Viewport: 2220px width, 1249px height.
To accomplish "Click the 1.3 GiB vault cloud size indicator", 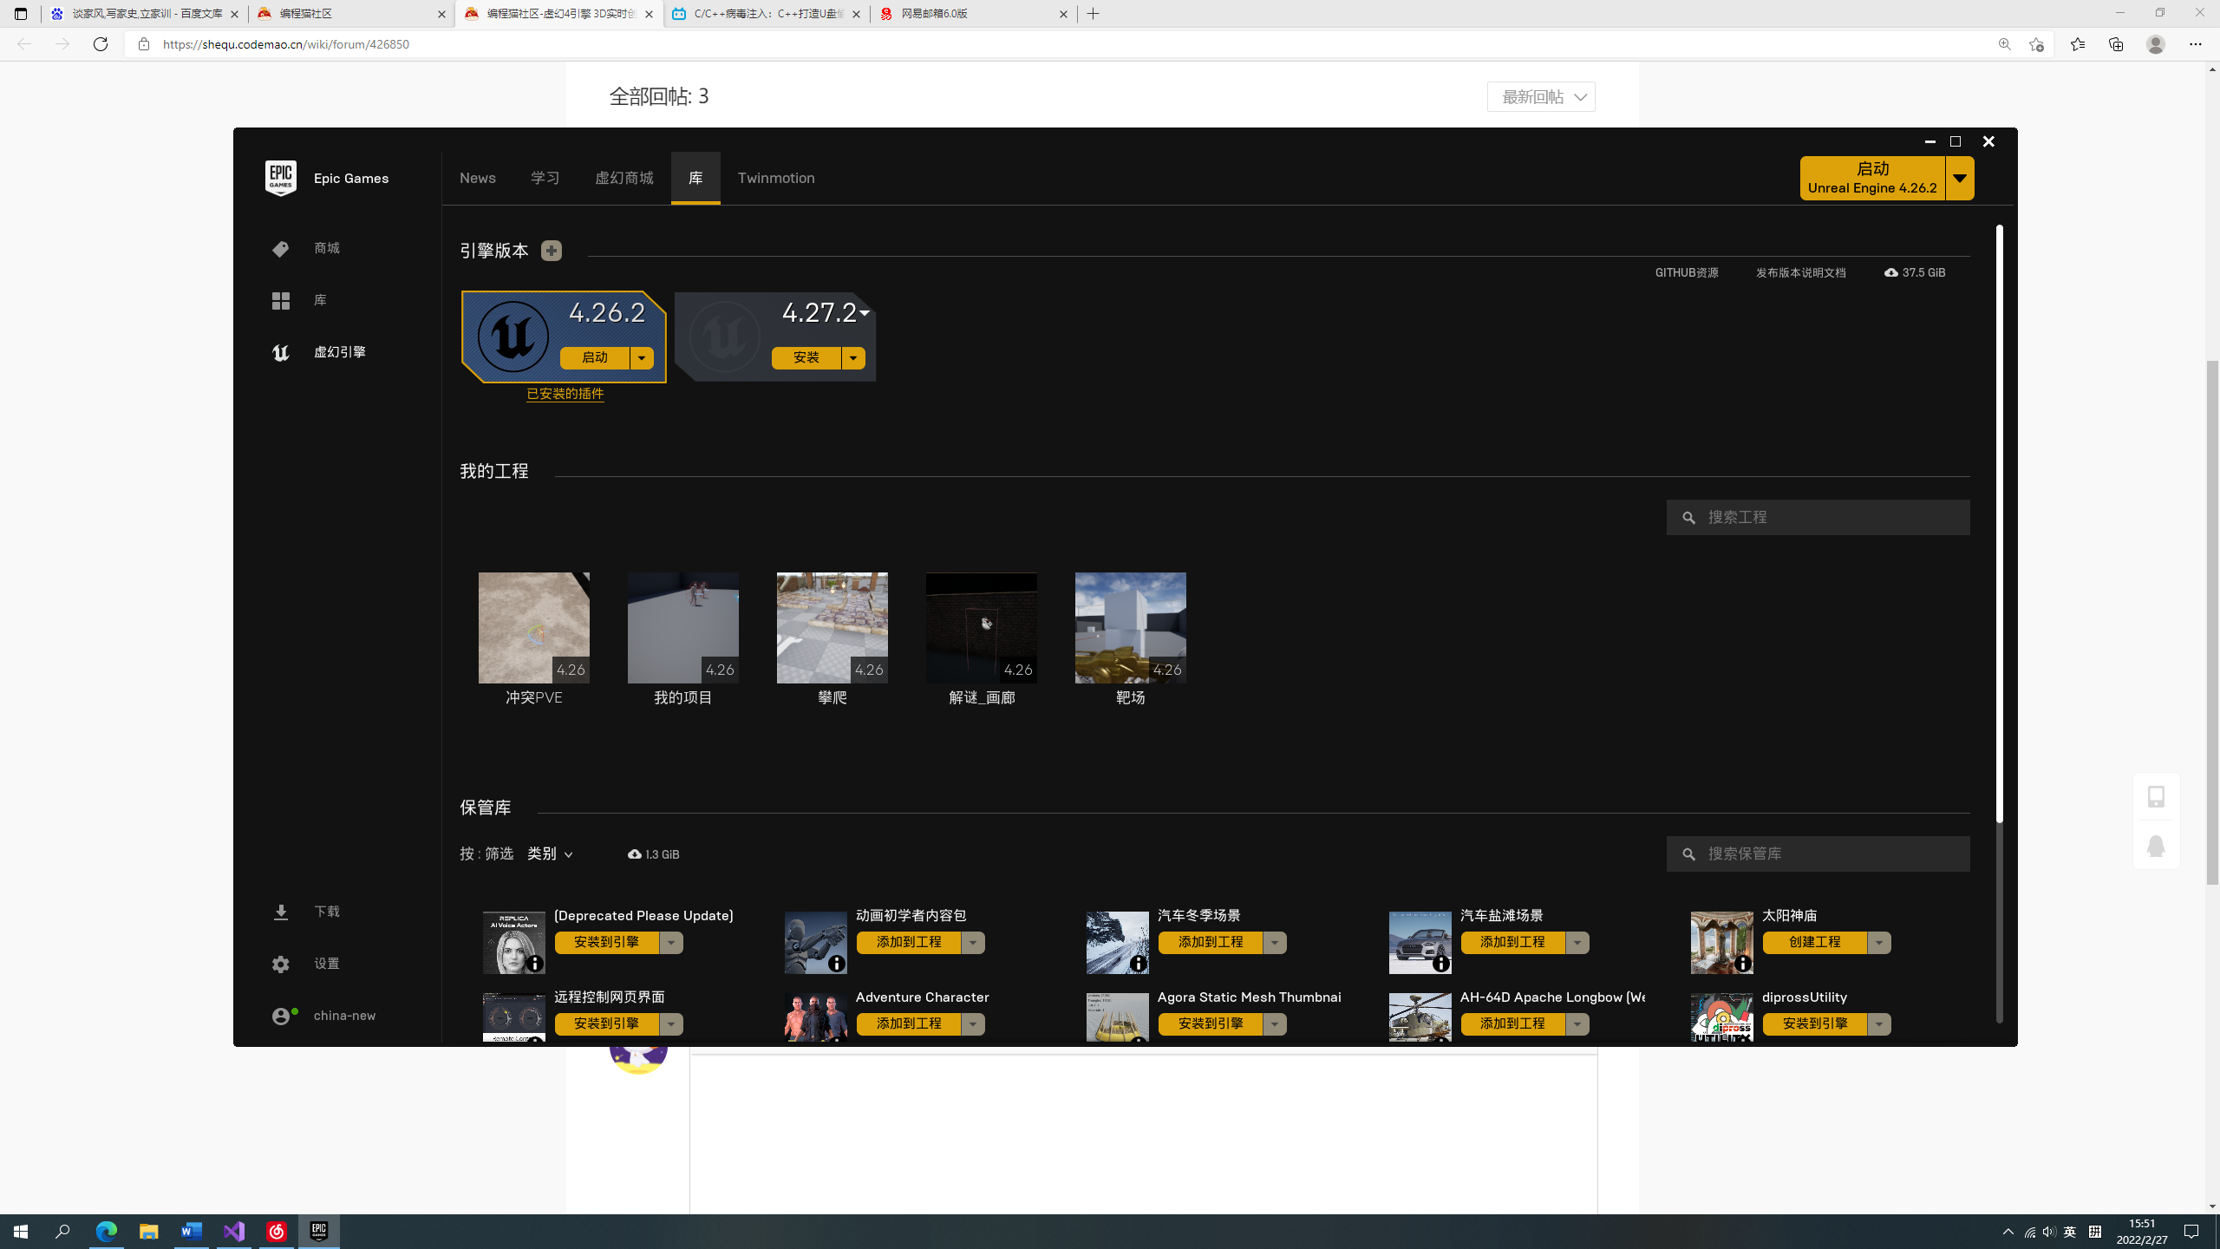I will (654, 854).
